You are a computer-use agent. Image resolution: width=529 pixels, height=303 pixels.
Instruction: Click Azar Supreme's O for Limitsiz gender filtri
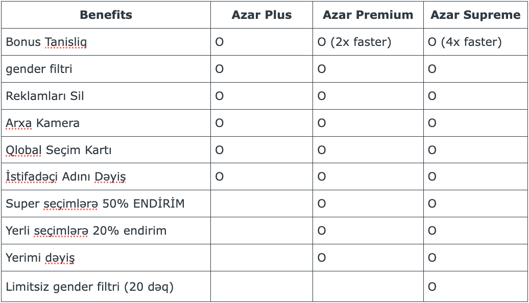coord(432,287)
